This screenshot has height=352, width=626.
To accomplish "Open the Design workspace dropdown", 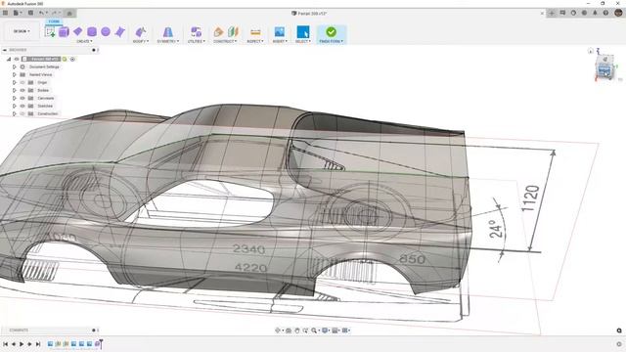I will [22, 31].
